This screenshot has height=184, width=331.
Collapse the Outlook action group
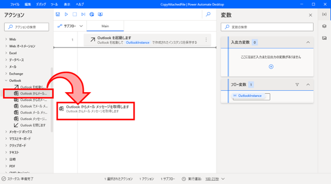pyautogui.click(x=6, y=81)
